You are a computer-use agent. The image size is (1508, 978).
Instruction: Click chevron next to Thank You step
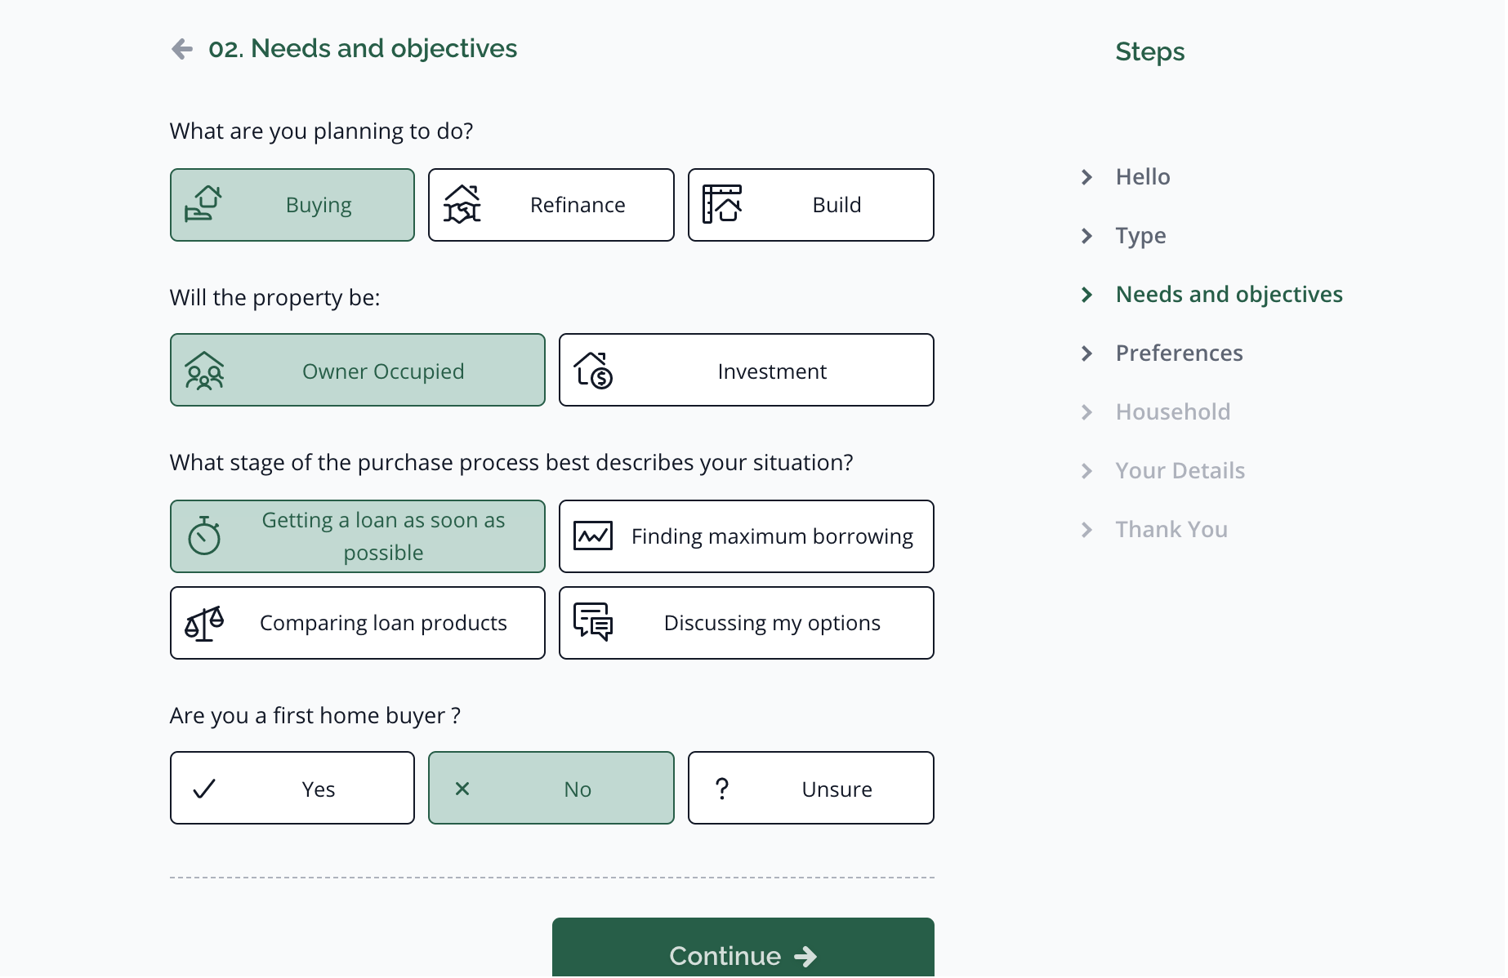tap(1086, 530)
